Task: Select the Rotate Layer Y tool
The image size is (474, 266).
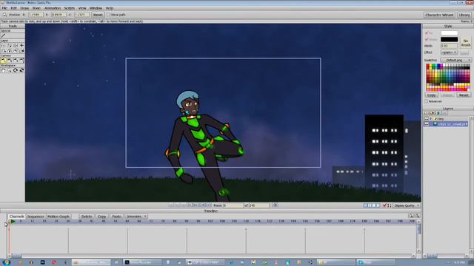Action: point(10,51)
